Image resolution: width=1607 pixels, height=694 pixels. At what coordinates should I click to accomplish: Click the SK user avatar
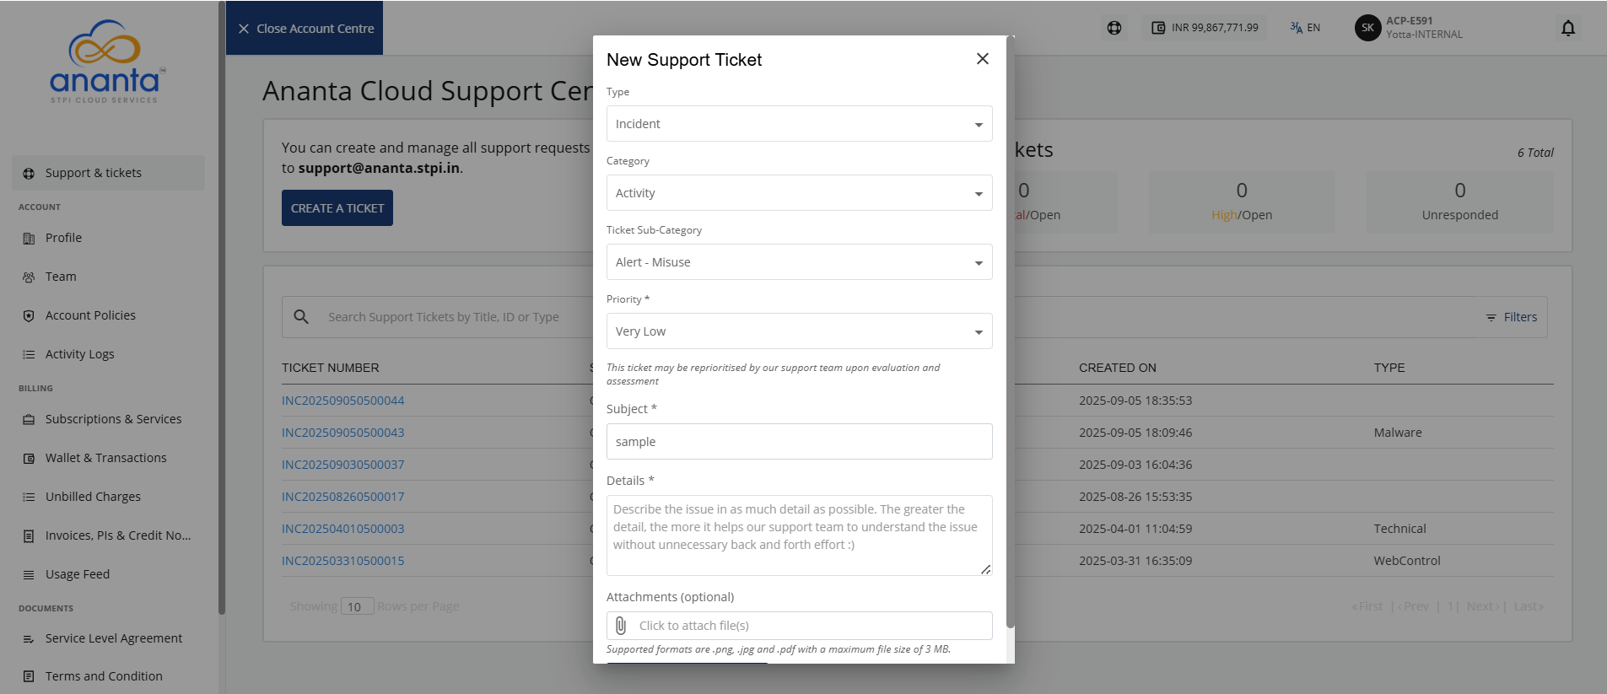[x=1367, y=28]
